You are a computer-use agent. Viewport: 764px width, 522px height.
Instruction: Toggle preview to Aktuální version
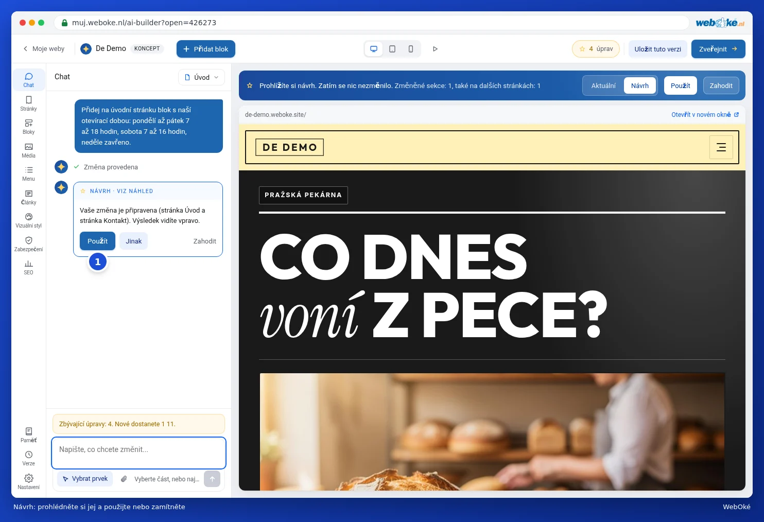tap(603, 85)
